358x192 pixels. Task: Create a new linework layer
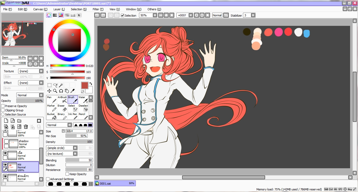coord(13,121)
